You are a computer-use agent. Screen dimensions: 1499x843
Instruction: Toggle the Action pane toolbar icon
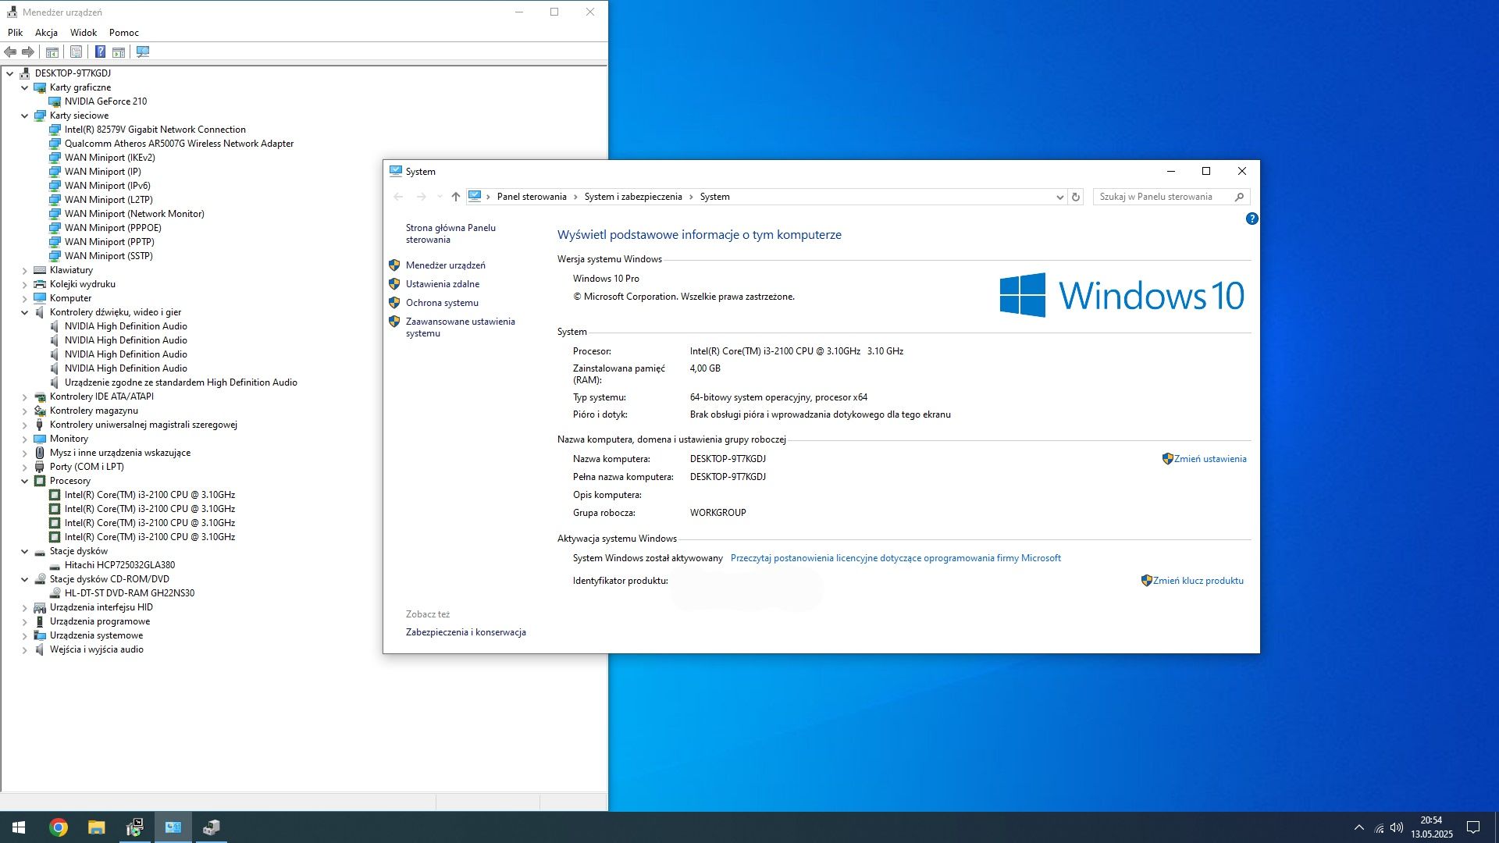point(119,52)
